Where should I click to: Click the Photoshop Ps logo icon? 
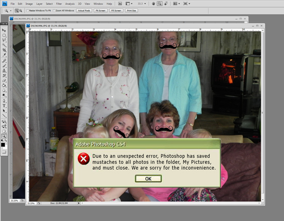tap(5, 4)
